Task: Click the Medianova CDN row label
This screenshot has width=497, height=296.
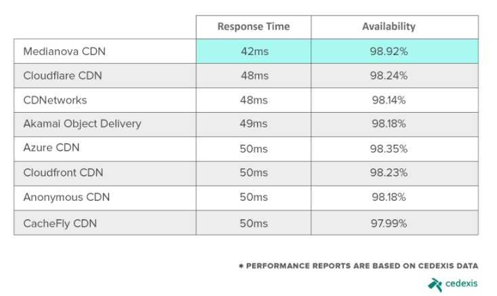Action: (x=64, y=52)
